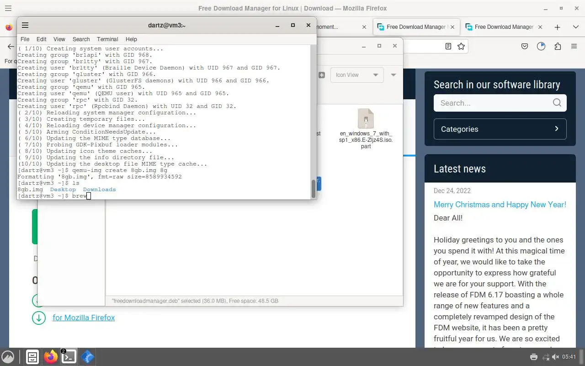Image resolution: width=585 pixels, height=366 pixels.
Task: Open the Icon View dropdown
Action: click(357, 75)
